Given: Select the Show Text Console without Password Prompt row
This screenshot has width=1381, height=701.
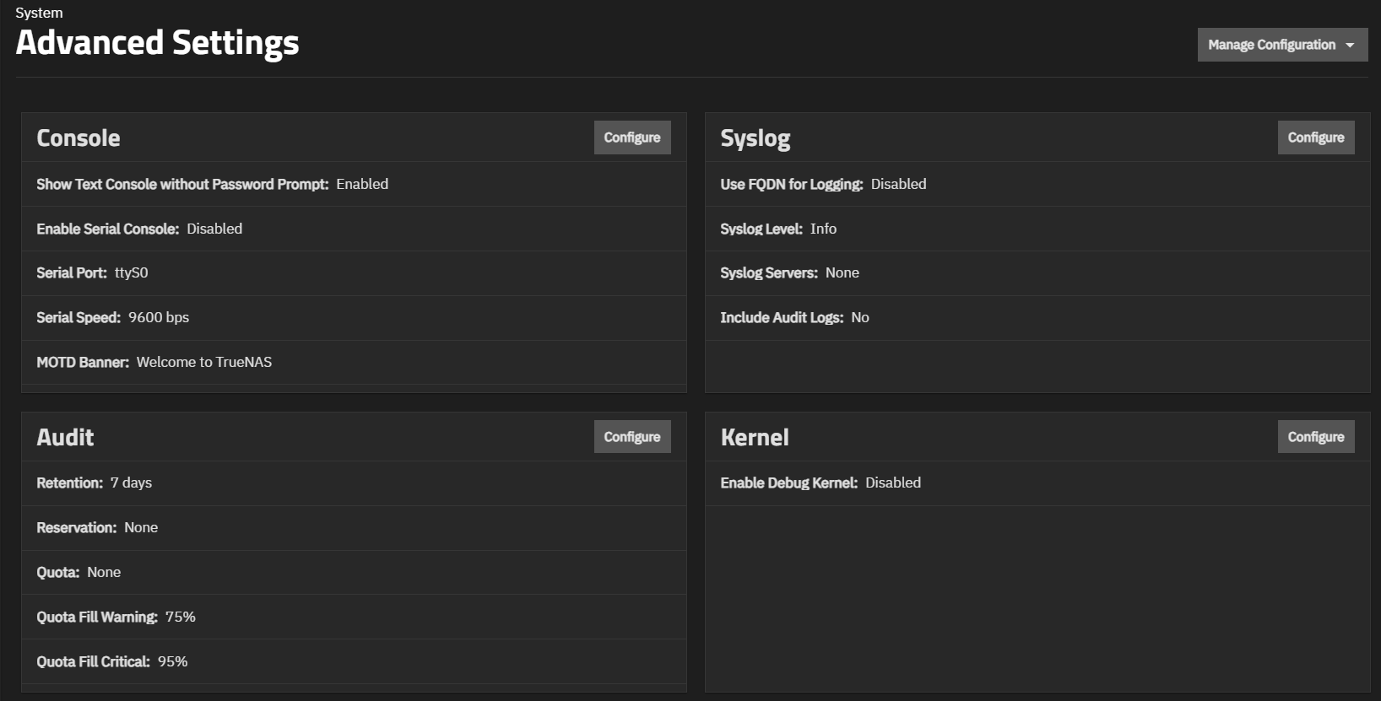Looking at the screenshot, I should pos(212,184).
